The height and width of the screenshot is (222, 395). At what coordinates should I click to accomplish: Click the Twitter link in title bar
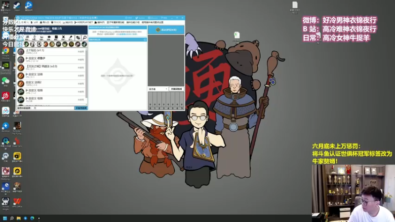140,18
